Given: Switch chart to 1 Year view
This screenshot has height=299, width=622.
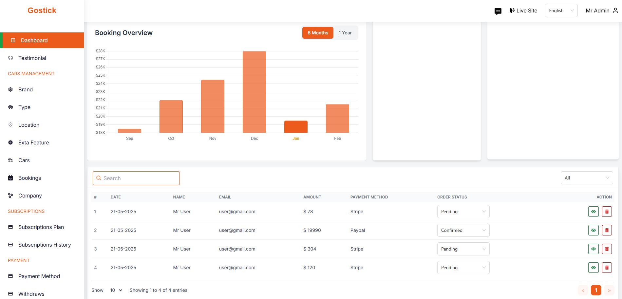Looking at the screenshot, I should point(345,33).
